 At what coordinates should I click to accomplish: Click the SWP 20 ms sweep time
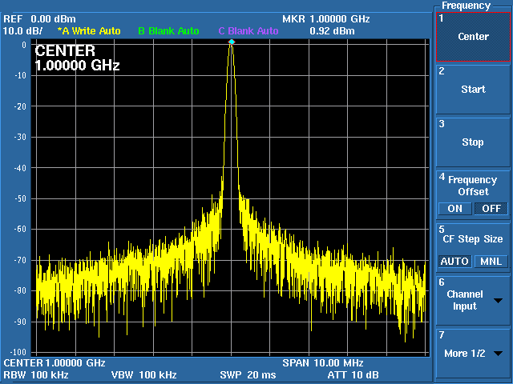(248, 375)
